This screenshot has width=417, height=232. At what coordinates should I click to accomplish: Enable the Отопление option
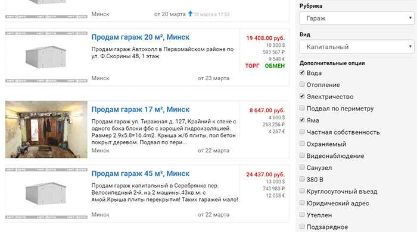302,84
